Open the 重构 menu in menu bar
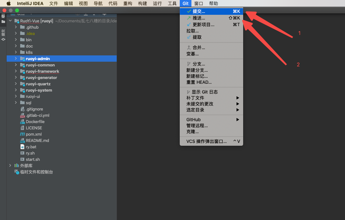Screen dimensions: 345x220 (128, 3)
